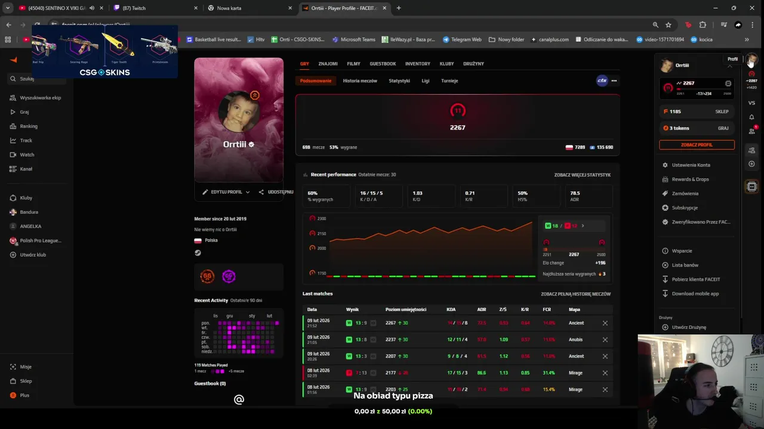This screenshot has height=429, width=764.
Task: Click the ZOBACZ PROFIL button
Action: (697, 145)
